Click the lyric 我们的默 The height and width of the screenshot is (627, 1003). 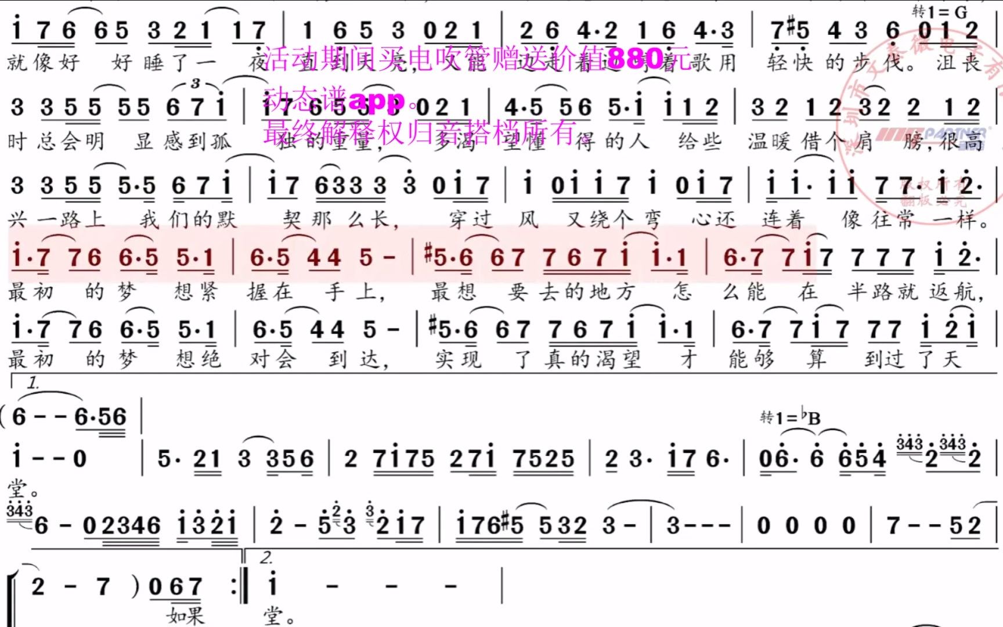[x=189, y=219]
